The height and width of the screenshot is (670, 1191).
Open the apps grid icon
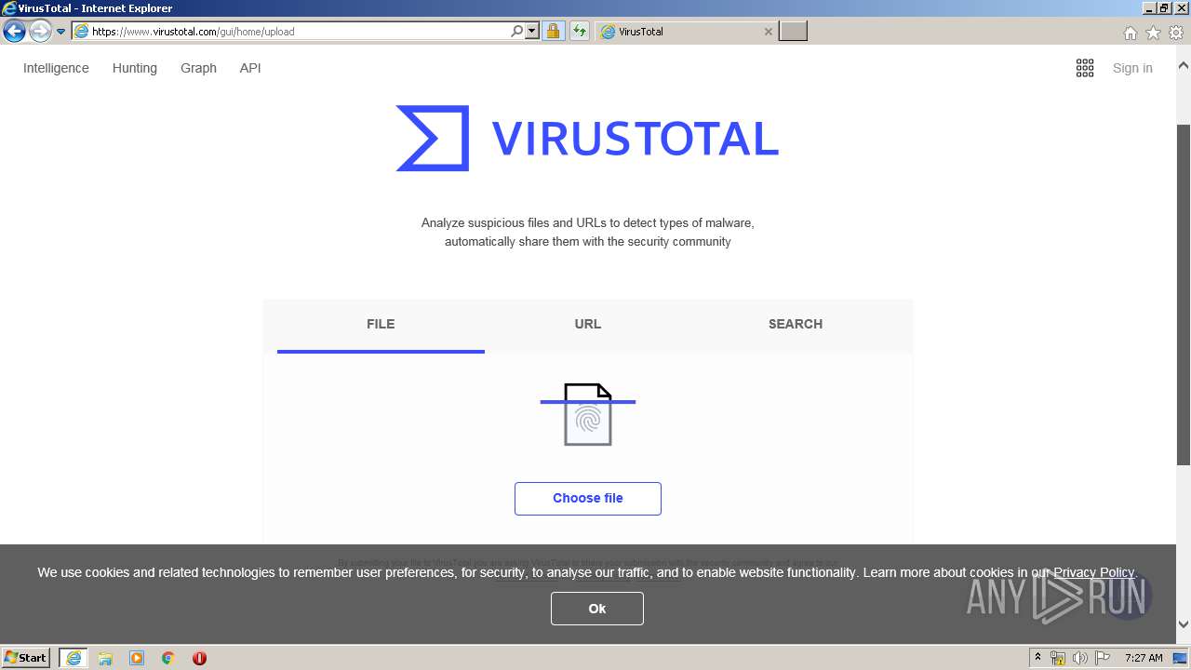point(1085,68)
